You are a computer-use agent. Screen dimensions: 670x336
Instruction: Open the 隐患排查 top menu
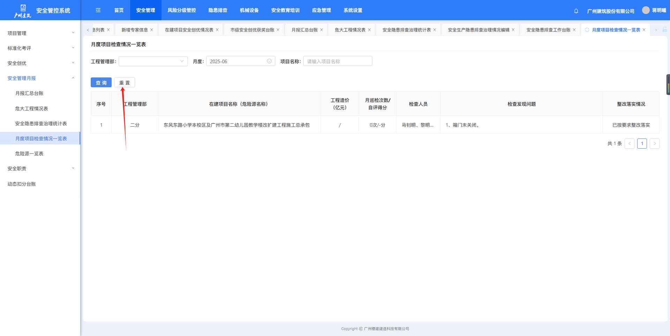click(x=218, y=10)
